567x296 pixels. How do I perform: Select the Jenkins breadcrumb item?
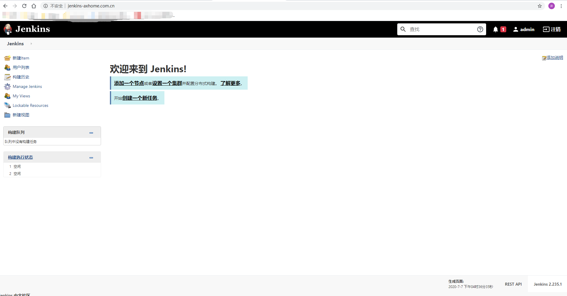pyautogui.click(x=15, y=44)
